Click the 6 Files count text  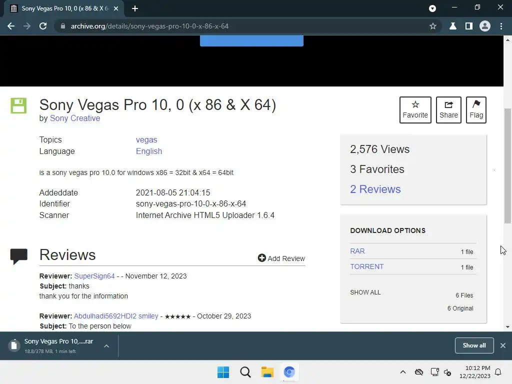[x=464, y=295]
